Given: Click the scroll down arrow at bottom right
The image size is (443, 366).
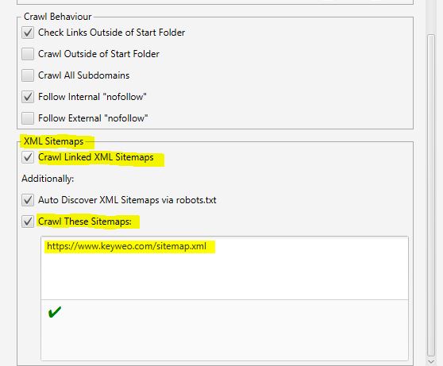Looking at the screenshot, I should pyautogui.click(x=431, y=361).
